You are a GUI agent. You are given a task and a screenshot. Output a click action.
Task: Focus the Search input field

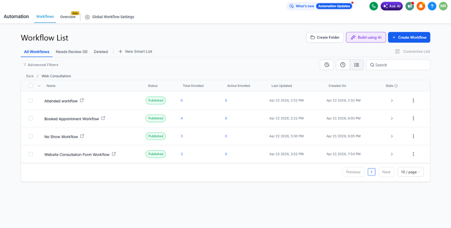[398, 65]
